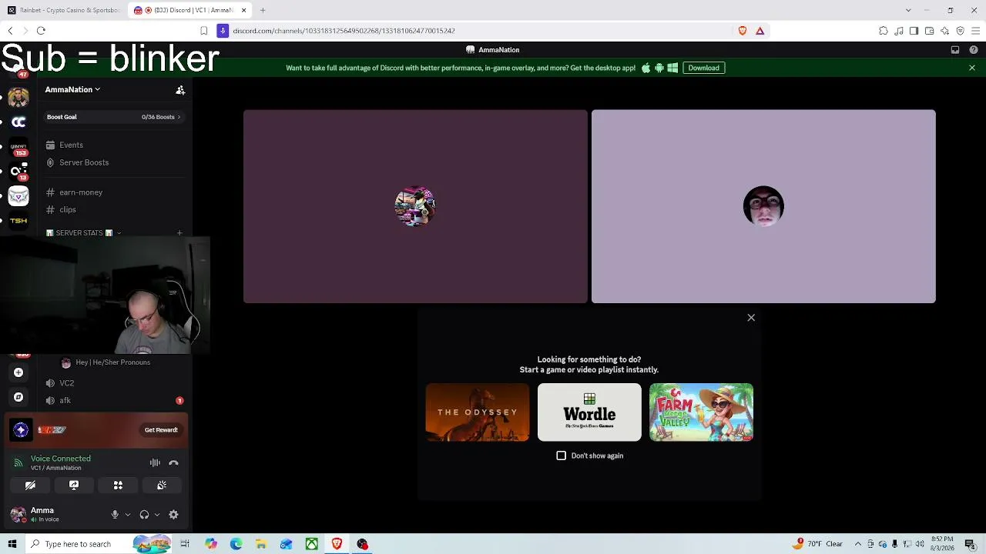Image resolution: width=986 pixels, height=554 pixels.
Task: Open the invite people icon beside AmmaNation
Action: click(x=180, y=90)
